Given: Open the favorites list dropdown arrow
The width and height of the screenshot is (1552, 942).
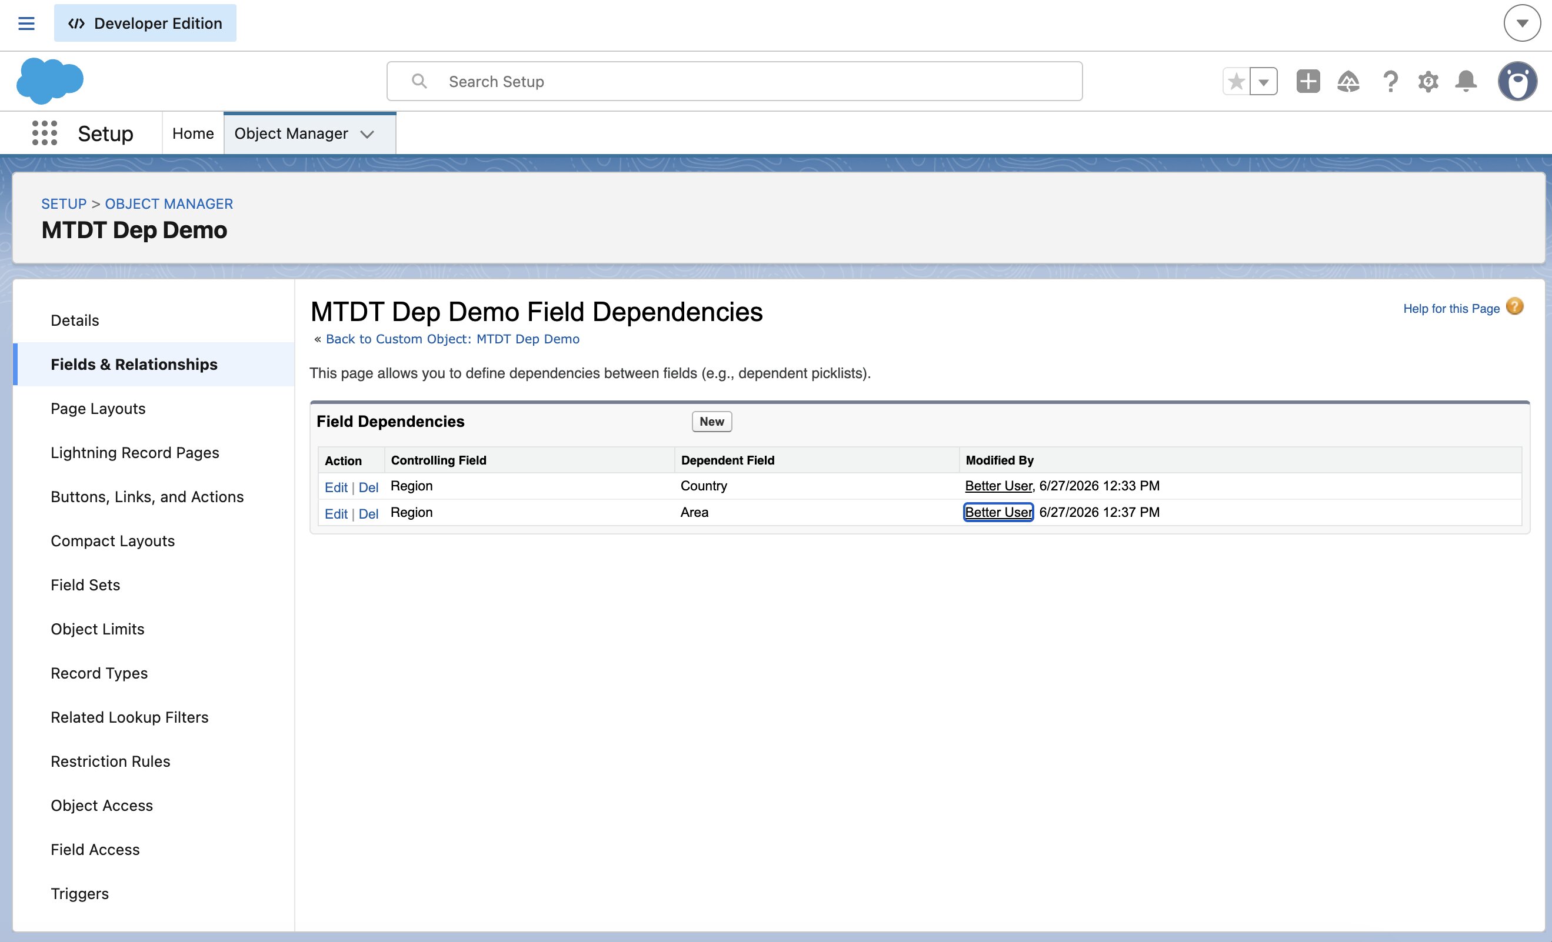Looking at the screenshot, I should coord(1264,81).
